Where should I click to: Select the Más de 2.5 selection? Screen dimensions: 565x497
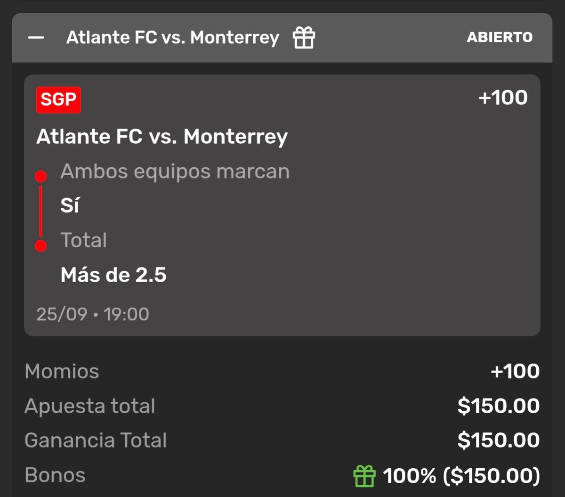(x=113, y=275)
